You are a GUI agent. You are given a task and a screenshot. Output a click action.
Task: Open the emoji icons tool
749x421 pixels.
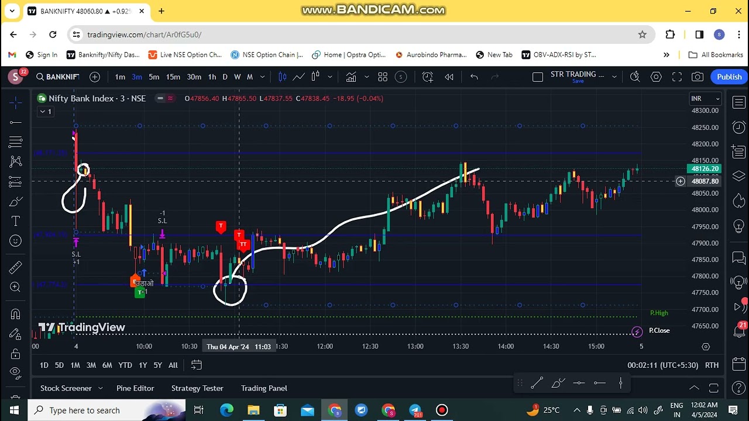[x=16, y=241]
